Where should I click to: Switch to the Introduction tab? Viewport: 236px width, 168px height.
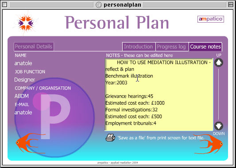click(139, 47)
